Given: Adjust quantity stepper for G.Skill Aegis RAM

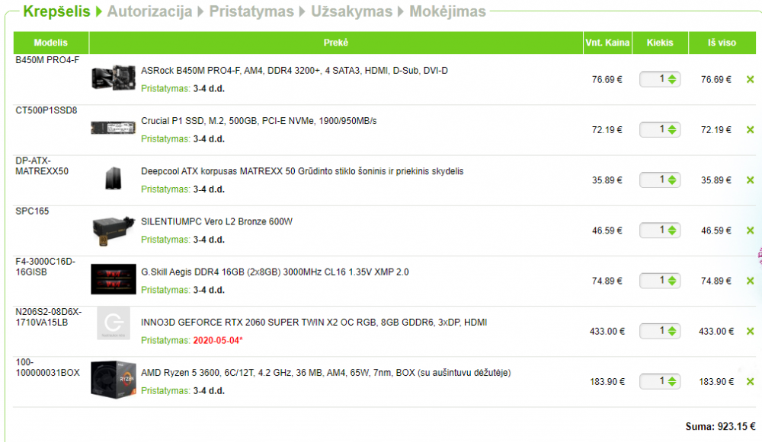Looking at the screenshot, I should pos(672,281).
